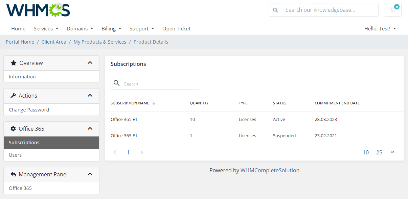Go to previous page arrow

tap(115, 152)
